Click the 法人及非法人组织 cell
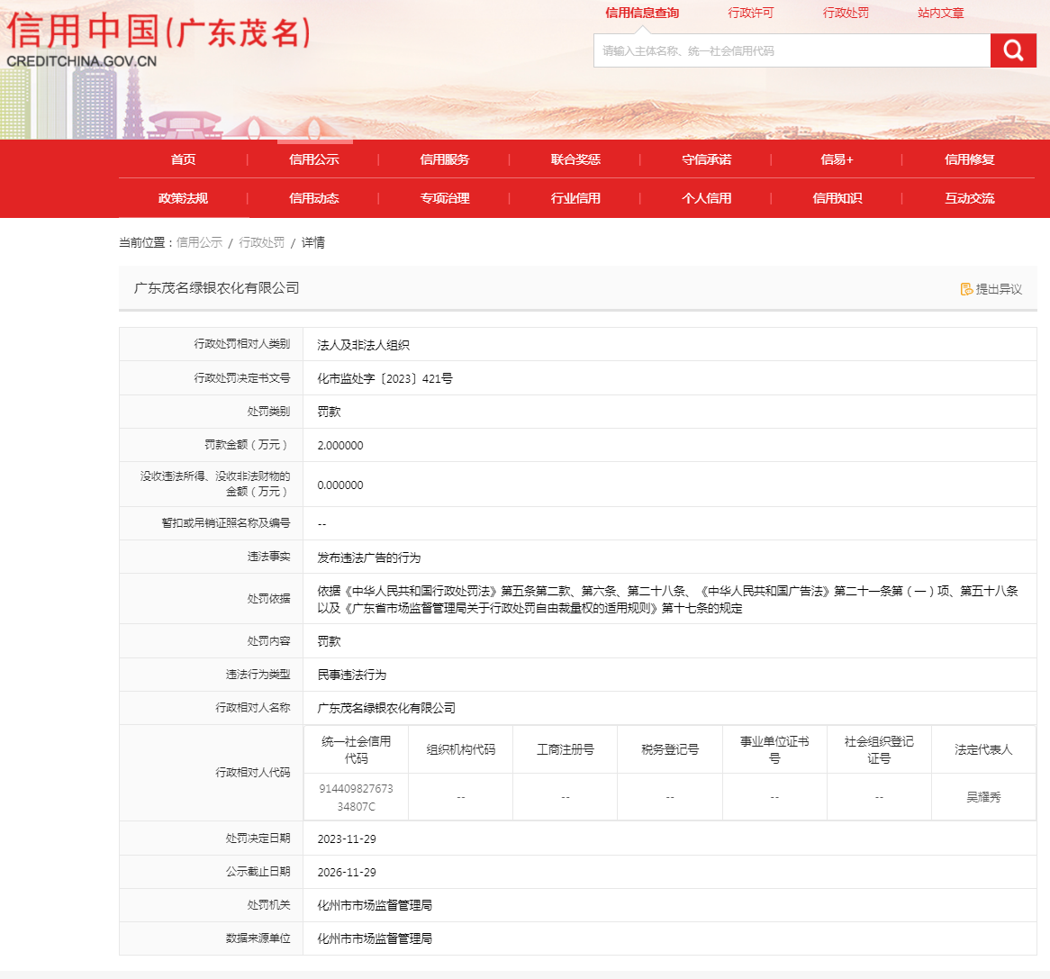 tap(363, 345)
